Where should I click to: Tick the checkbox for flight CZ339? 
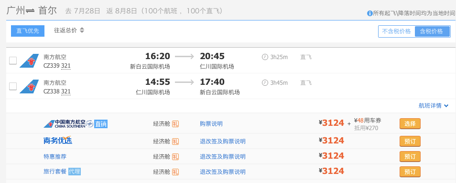click(13, 61)
